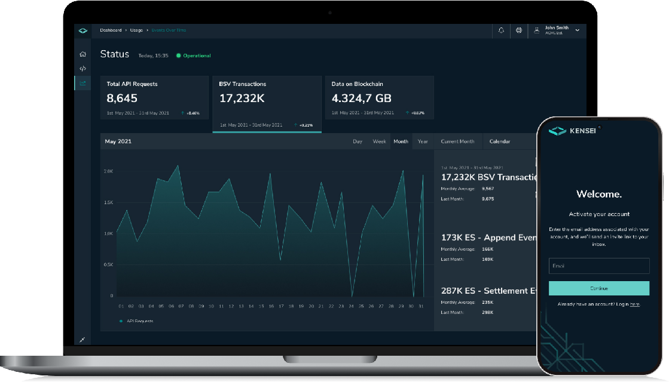
Task: Click the Monthly Average 235K value
Action: click(x=487, y=303)
